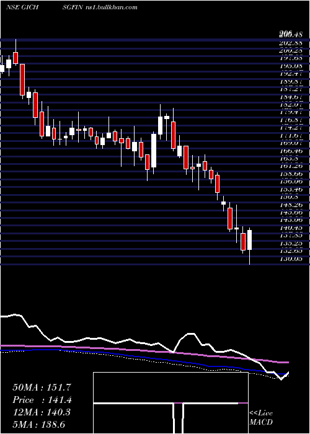Click the 192.47 price axis label

pos(290,74)
